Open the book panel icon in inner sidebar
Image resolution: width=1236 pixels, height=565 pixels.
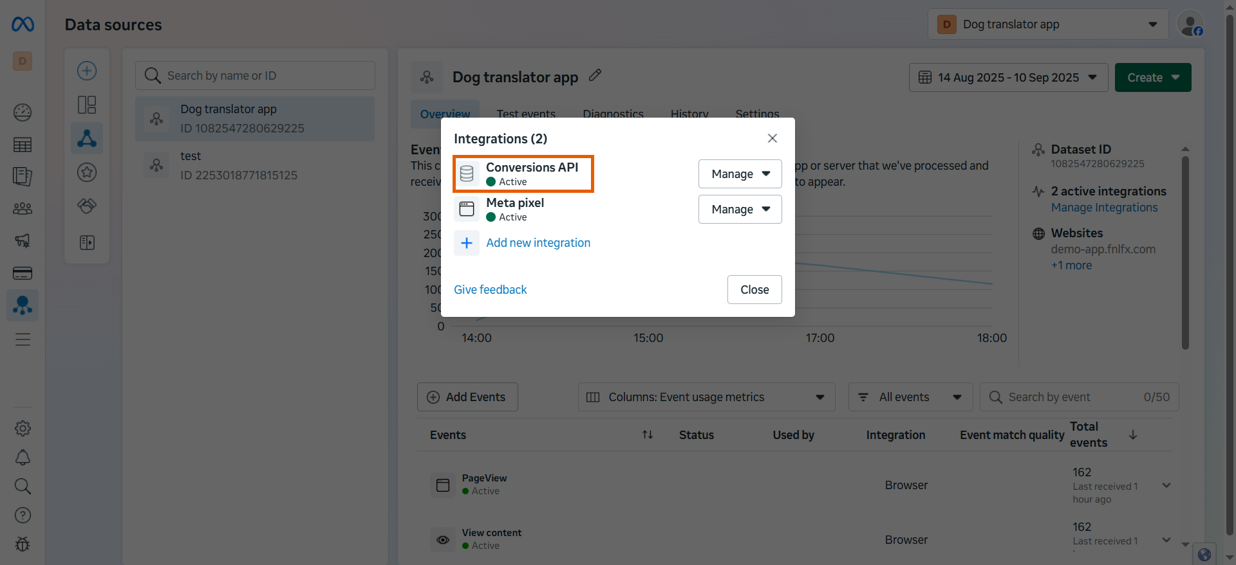(87, 242)
